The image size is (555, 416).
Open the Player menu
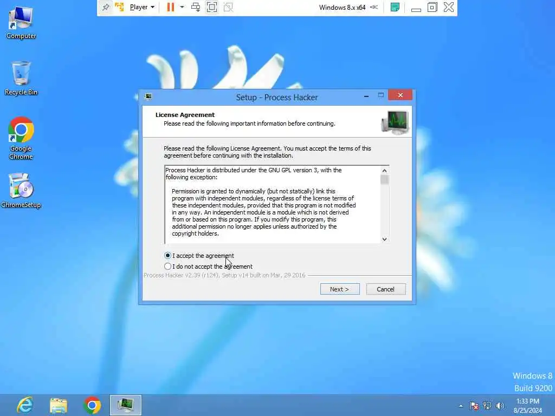click(x=142, y=7)
